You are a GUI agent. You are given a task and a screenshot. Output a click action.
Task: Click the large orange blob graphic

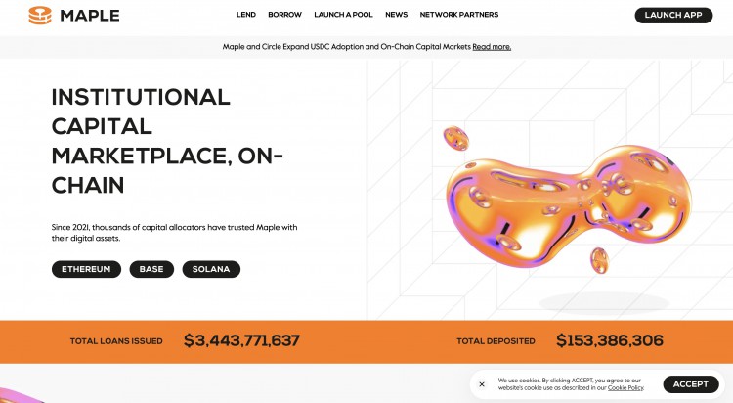(568, 206)
